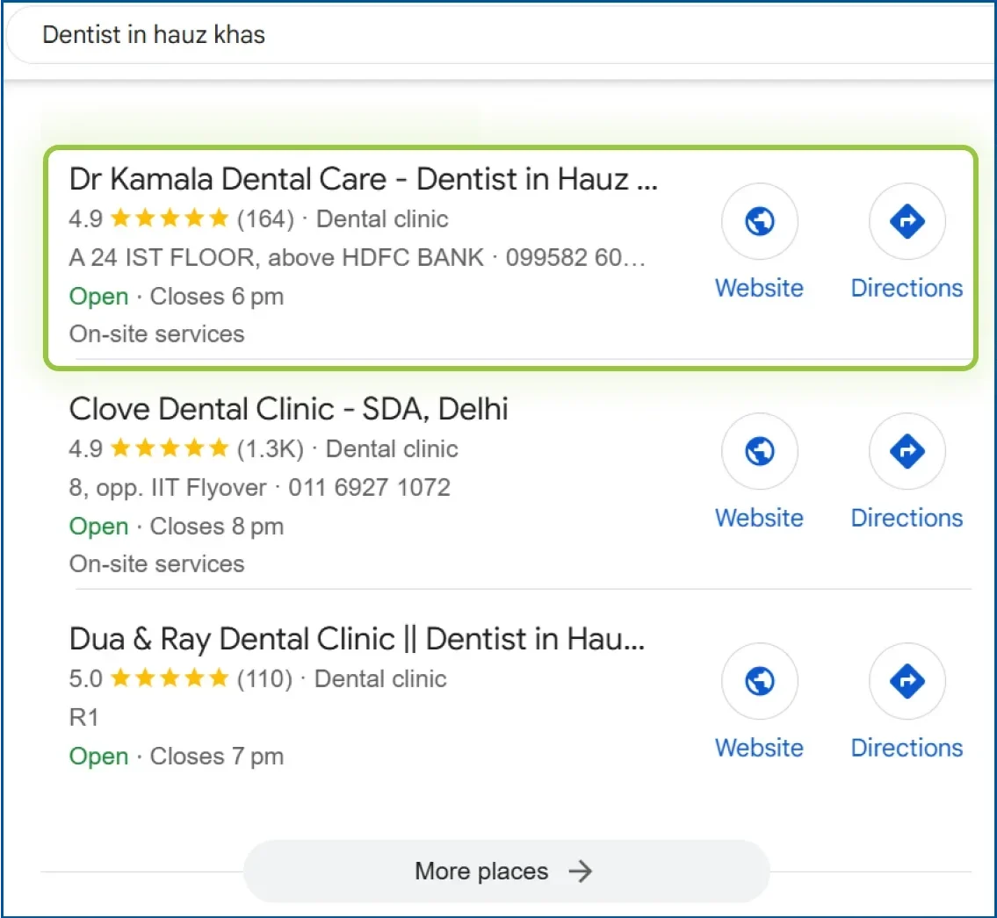997x918 pixels.
Task: Click Directions text link under Clove Dental result
Action: pos(907,518)
